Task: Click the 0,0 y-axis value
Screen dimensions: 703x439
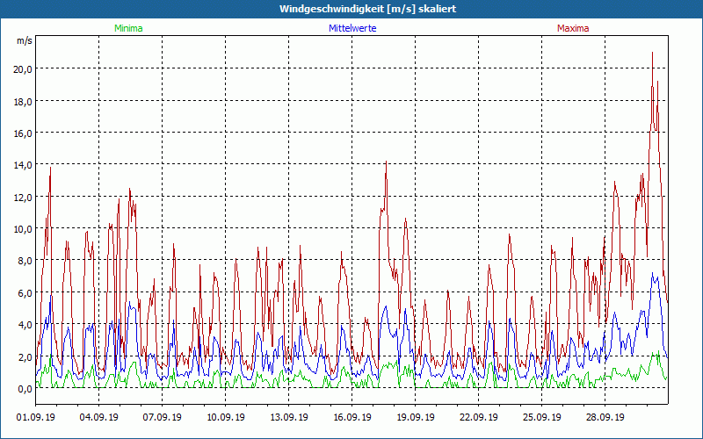Action: pyautogui.click(x=25, y=389)
